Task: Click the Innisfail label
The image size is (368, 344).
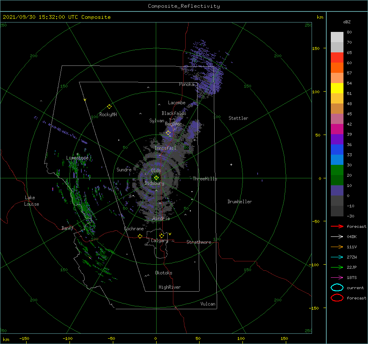Action: coord(165,148)
